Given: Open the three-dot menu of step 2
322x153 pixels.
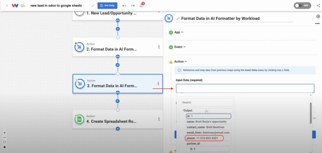Looking at the screenshot, I should [x=159, y=47].
